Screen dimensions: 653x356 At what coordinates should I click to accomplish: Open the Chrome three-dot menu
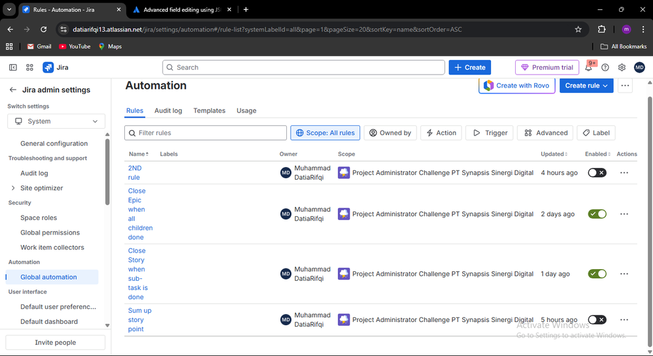(x=643, y=29)
